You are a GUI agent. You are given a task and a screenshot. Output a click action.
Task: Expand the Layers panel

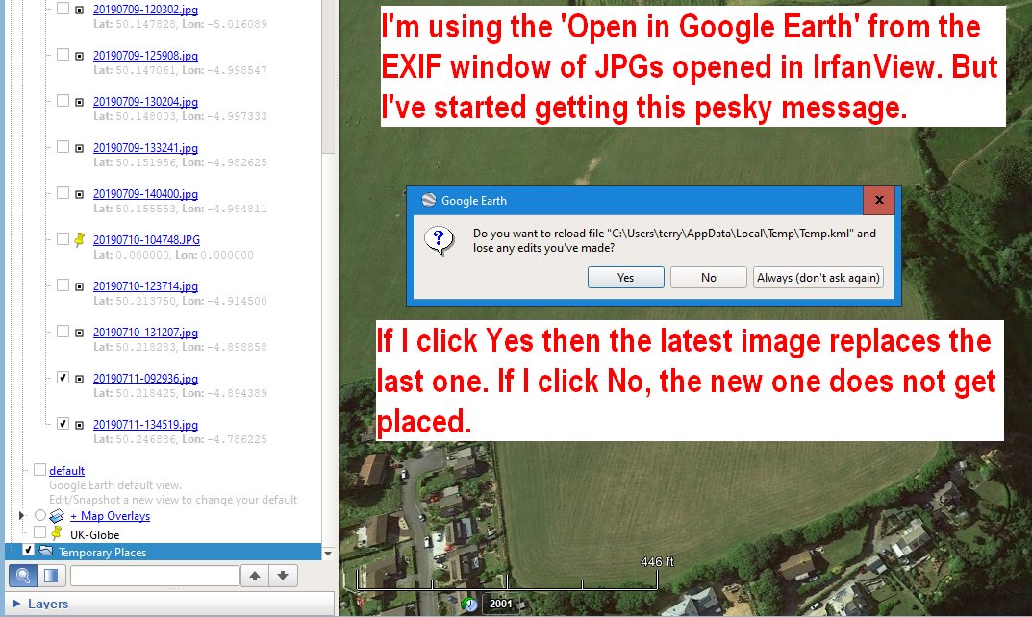point(14,603)
